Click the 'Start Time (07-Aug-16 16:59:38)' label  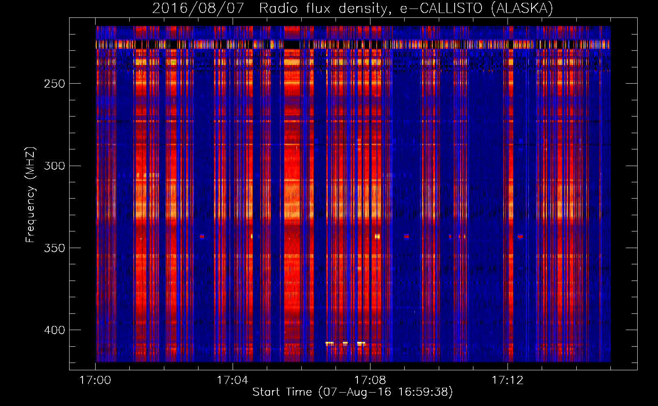(x=353, y=392)
